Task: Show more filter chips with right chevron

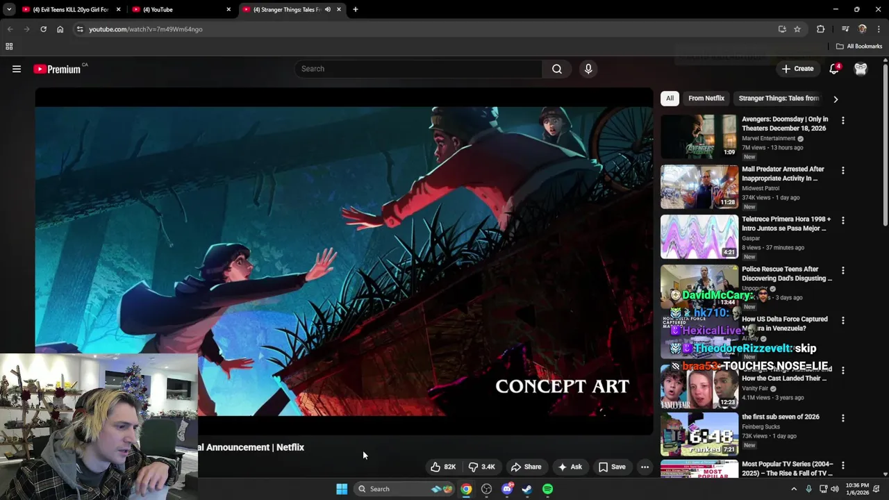Action: (836, 99)
